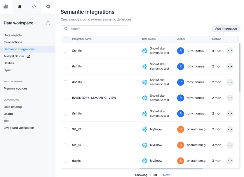The image size is (244, 177).
Task: Sort by the Last modified column header
Action: tap(217, 39)
